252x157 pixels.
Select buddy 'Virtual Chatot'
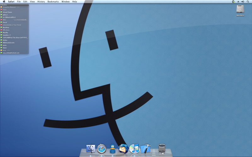click(x=14, y=12)
